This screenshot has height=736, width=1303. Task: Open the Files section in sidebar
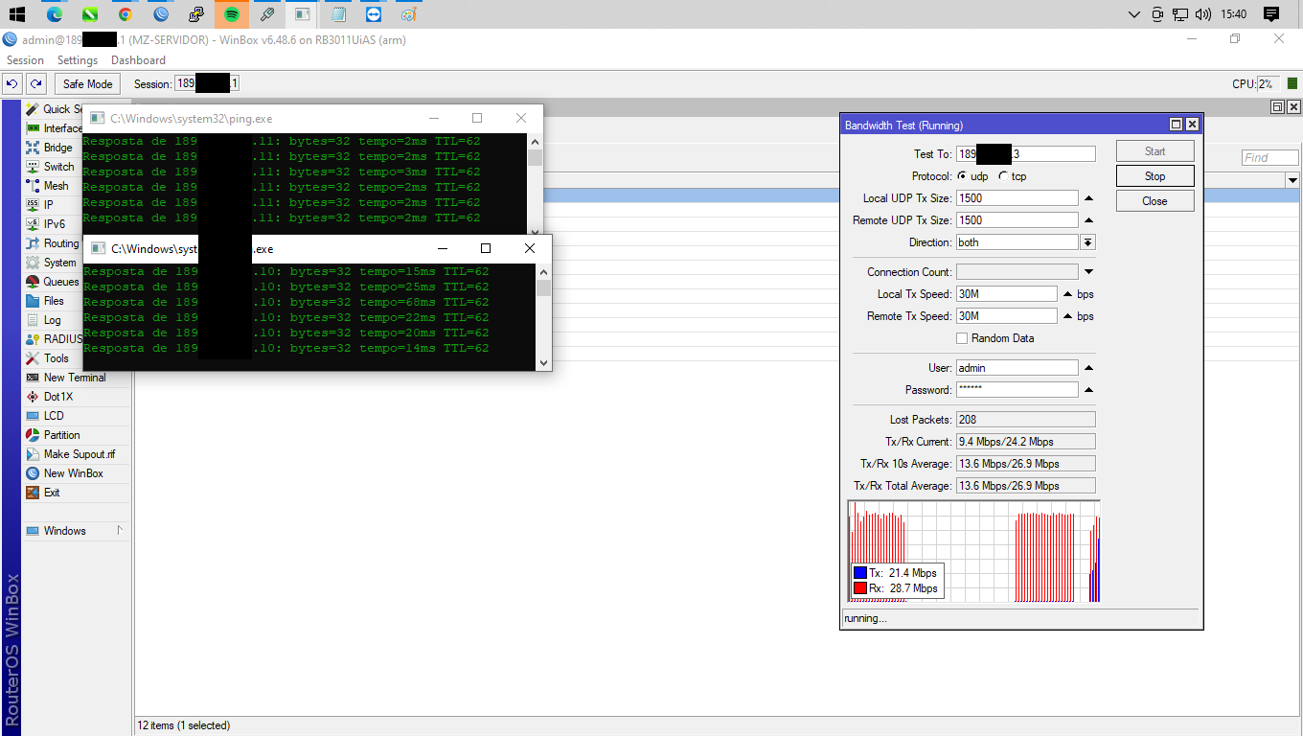tap(54, 301)
